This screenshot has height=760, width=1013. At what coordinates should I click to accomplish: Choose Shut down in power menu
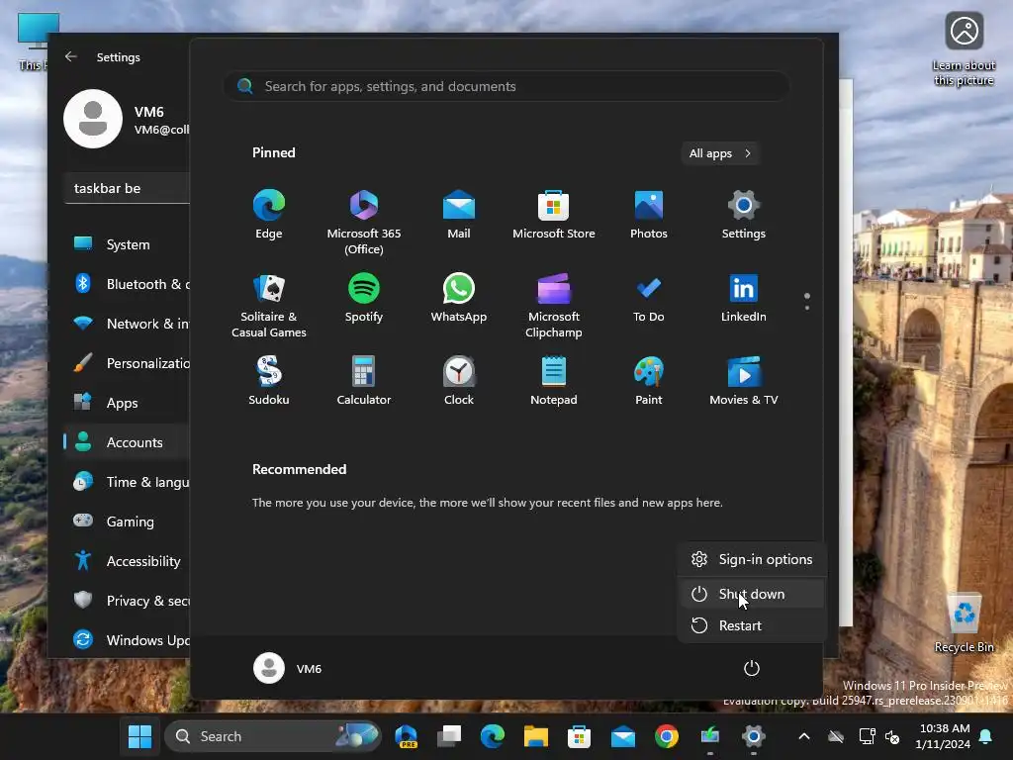click(x=752, y=594)
